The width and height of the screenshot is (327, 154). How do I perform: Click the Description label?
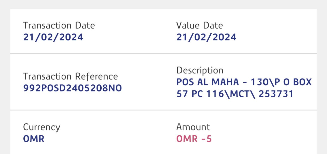200,70
